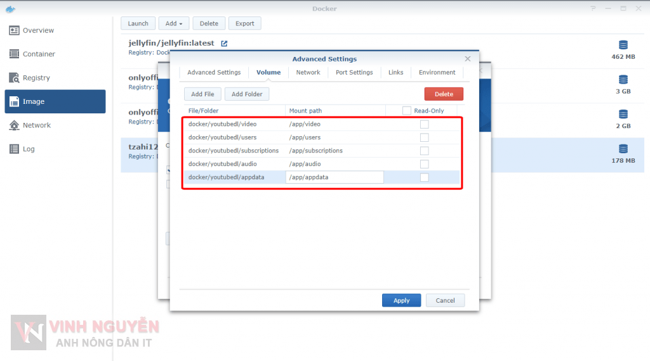Open the Container sidebar icon
The image size is (650, 361).
[15, 54]
